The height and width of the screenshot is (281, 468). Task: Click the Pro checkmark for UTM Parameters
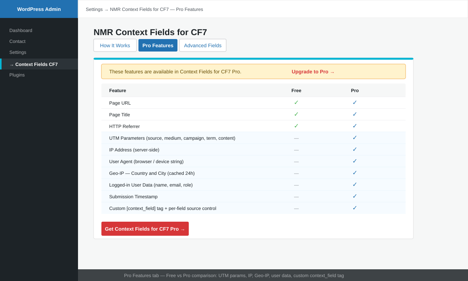tap(355, 138)
